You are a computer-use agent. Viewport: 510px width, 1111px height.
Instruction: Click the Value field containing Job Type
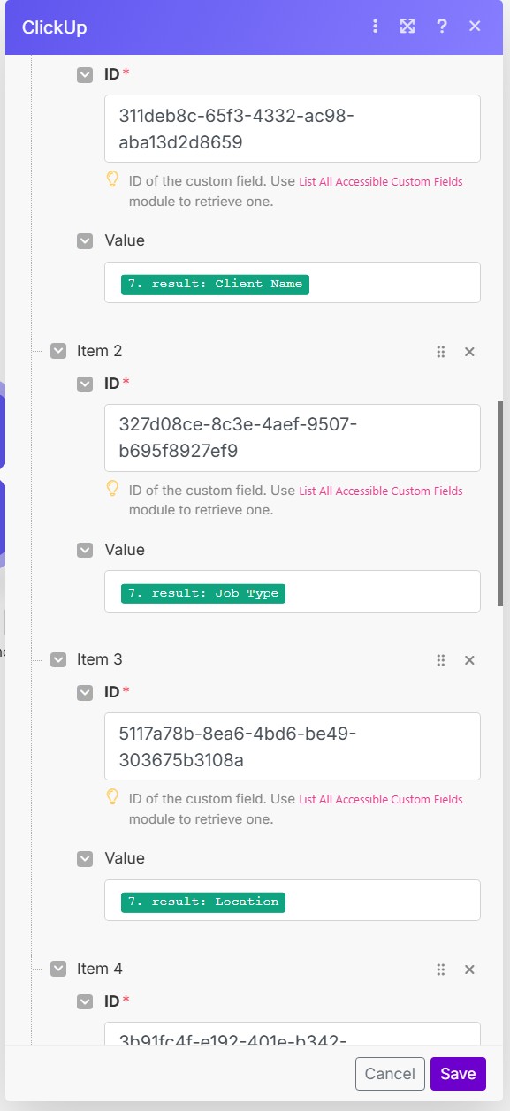tap(293, 591)
